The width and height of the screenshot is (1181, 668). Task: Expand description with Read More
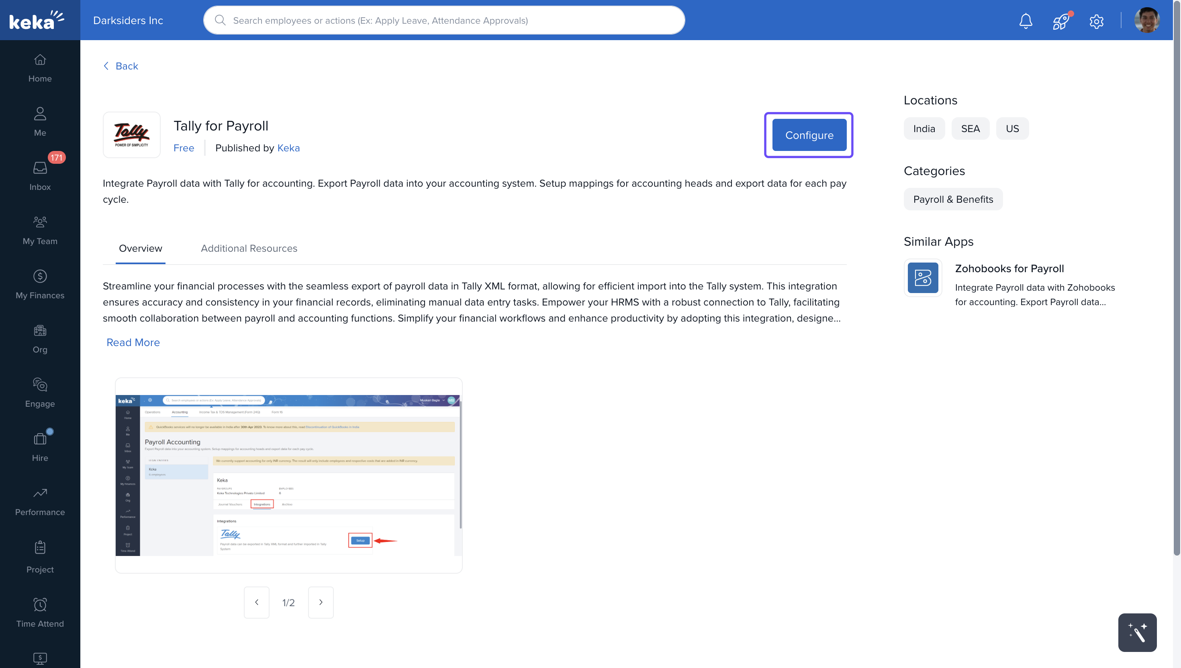(133, 342)
